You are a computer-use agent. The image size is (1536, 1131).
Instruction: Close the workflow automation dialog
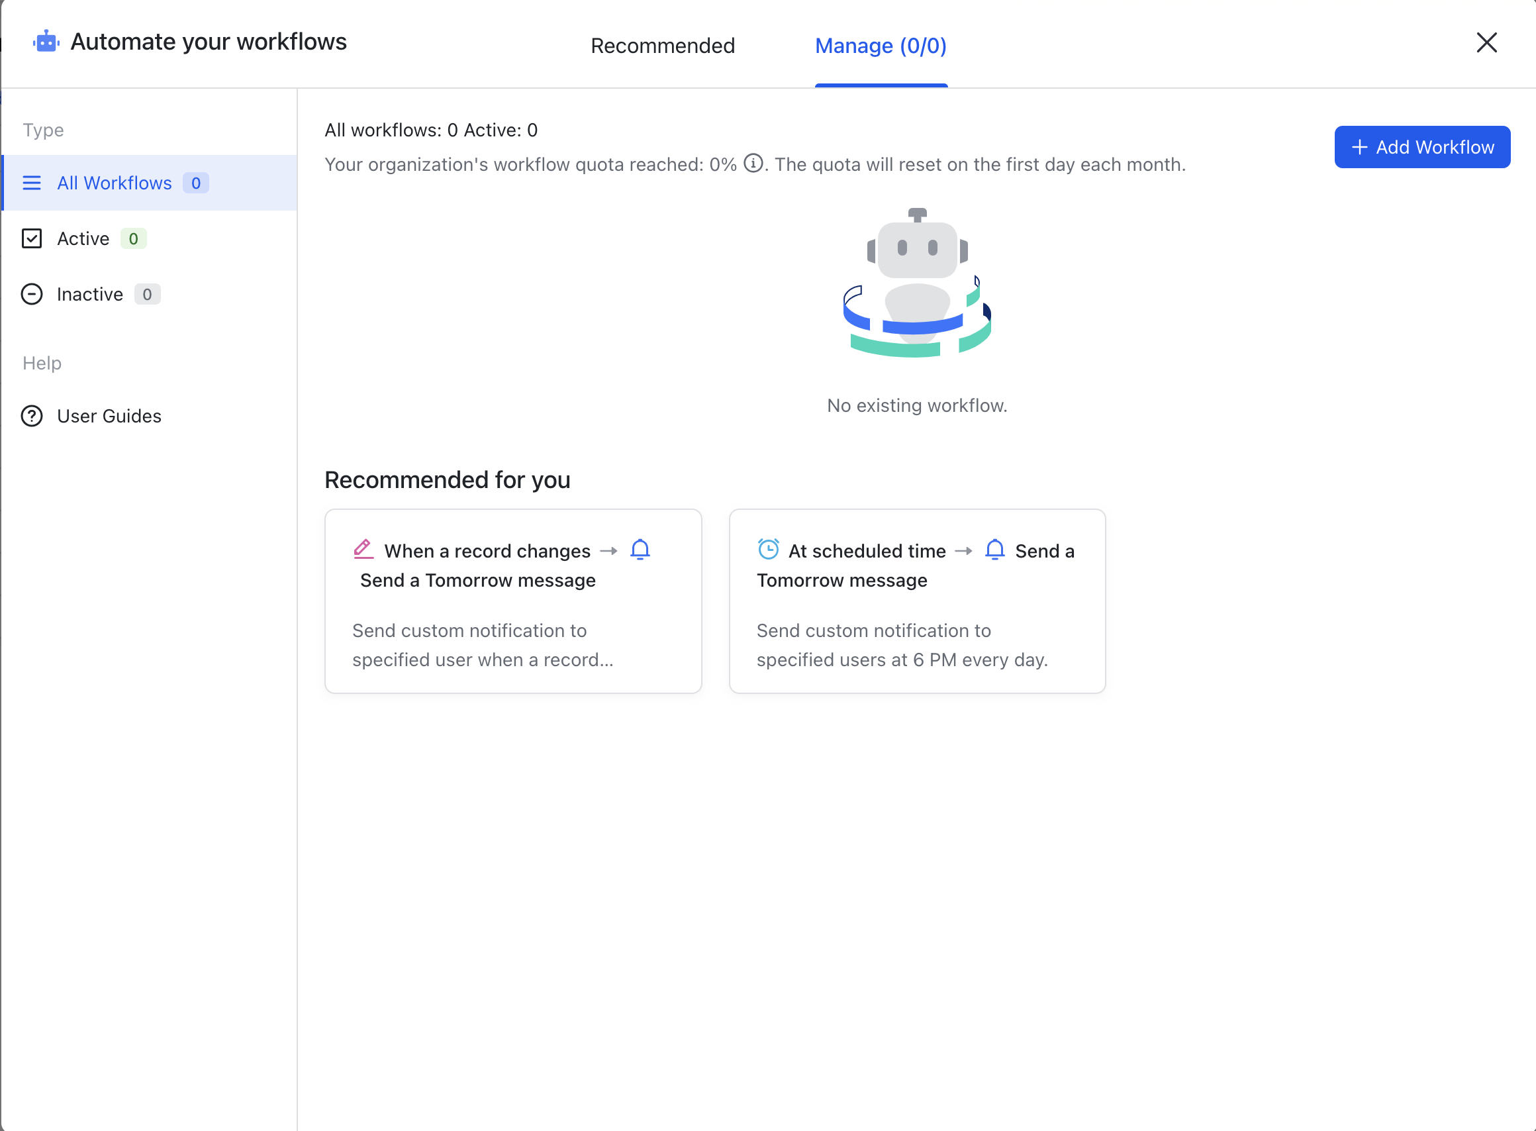[x=1486, y=42]
